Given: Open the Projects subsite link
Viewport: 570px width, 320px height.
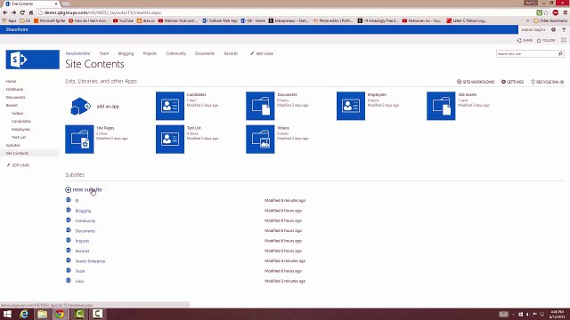Looking at the screenshot, I should click(82, 241).
